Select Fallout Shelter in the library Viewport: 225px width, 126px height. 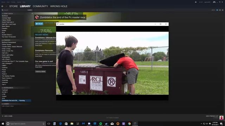tap(6, 20)
